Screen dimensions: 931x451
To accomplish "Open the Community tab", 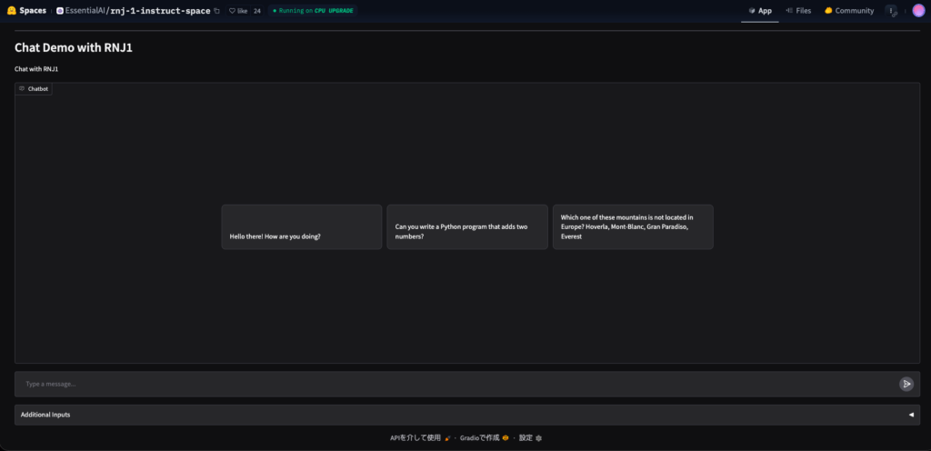I will point(849,11).
